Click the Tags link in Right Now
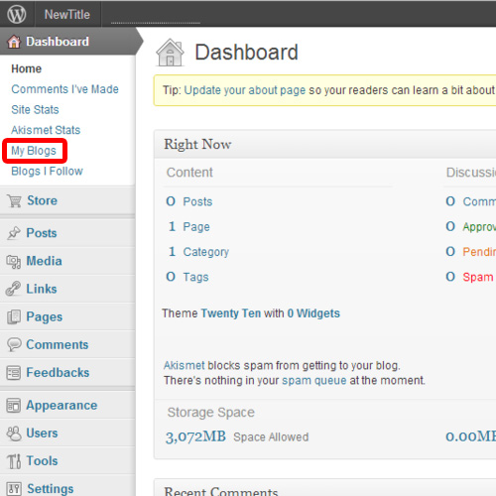 tap(195, 277)
